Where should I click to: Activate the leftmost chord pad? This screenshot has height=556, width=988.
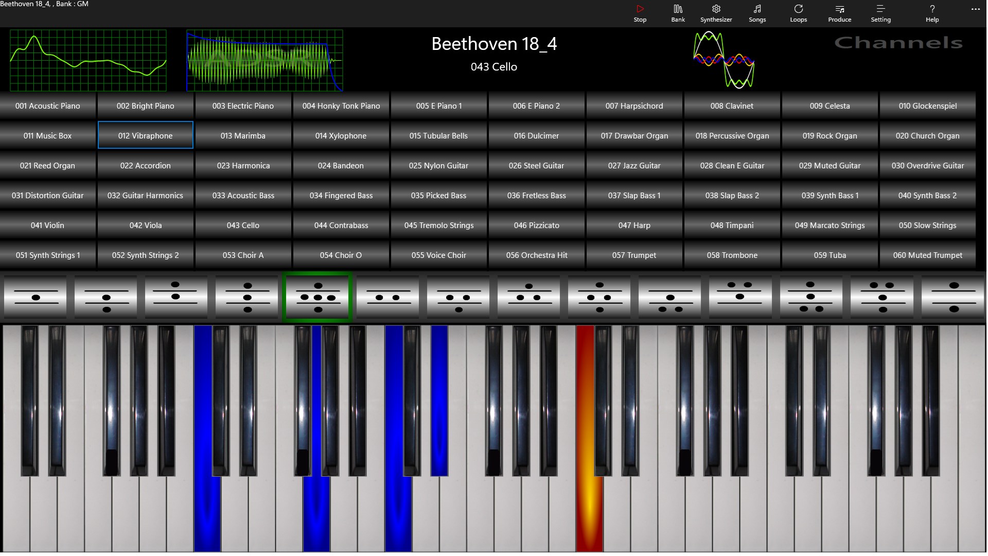coord(34,297)
